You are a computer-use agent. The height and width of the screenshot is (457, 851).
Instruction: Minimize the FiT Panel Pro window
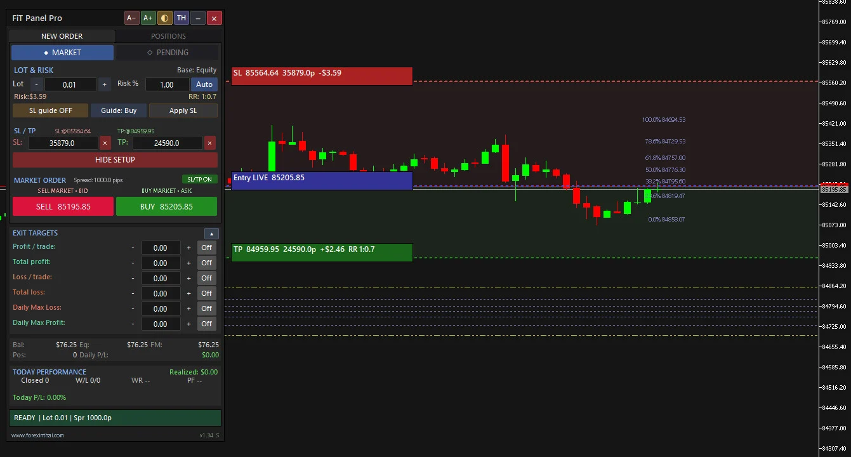[x=198, y=18]
